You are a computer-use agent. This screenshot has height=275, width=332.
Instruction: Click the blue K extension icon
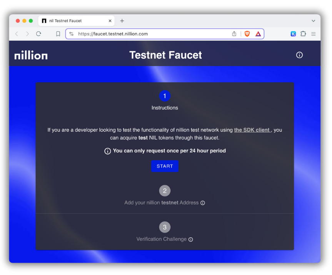[x=293, y=34]
